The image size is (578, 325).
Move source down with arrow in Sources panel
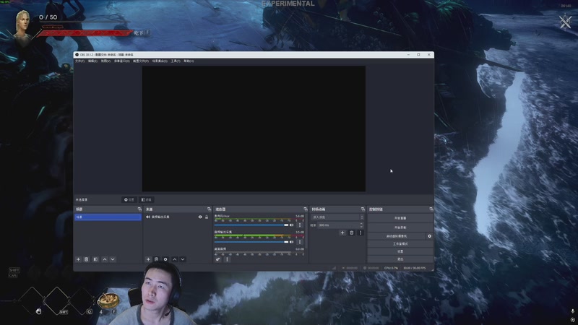click(183, 259)
